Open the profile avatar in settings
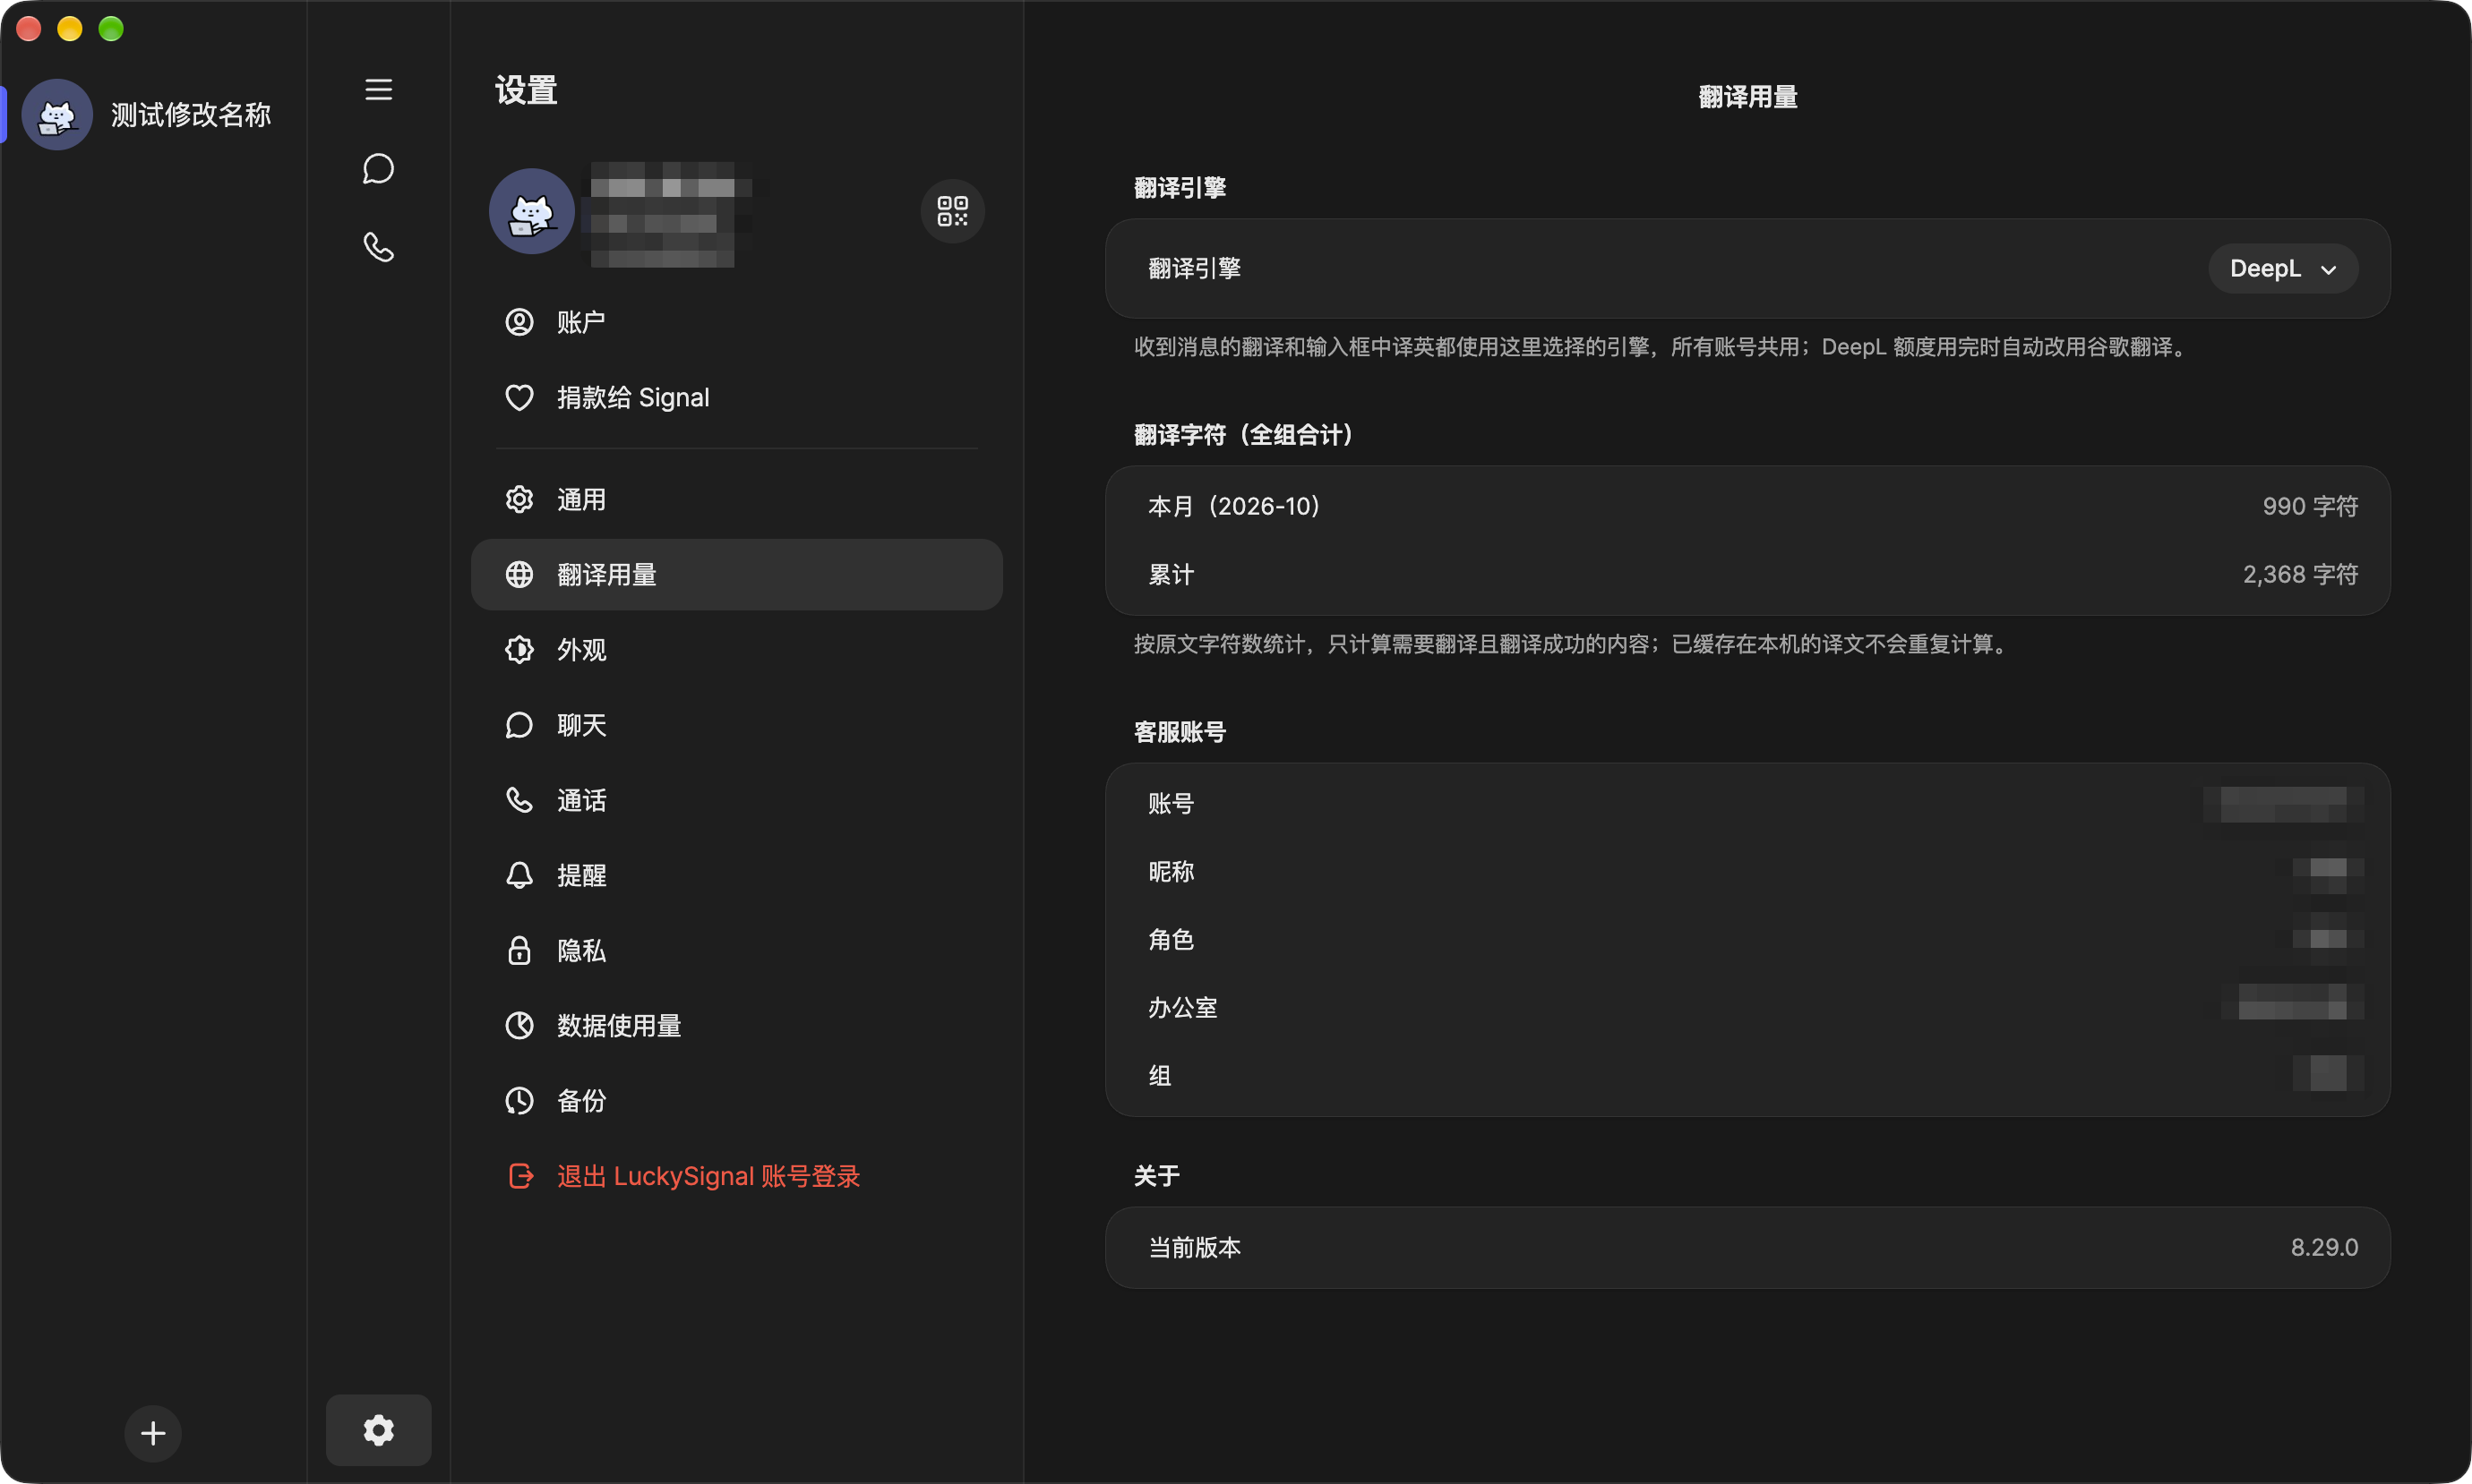This screenshot has height=1484, width=2472. [x=531, y=211]
